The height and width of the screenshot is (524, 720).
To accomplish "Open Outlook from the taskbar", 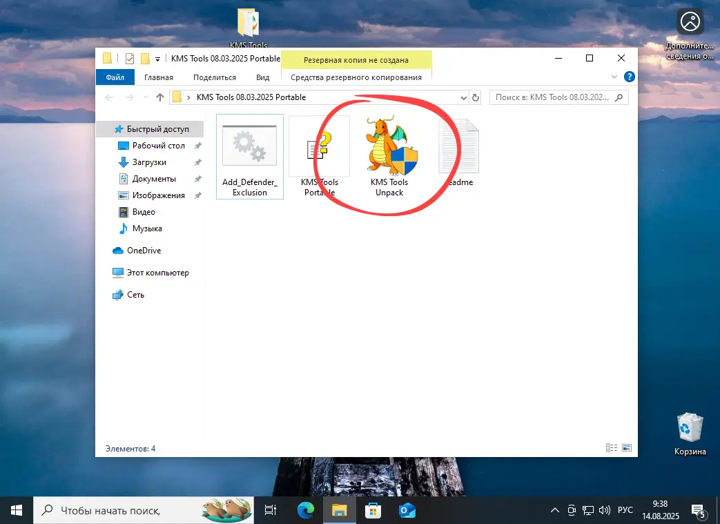I will (407, 510).
